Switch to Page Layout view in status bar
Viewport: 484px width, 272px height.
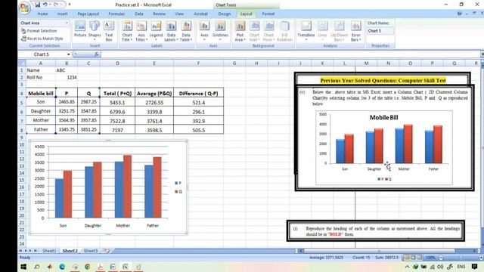[x=413, y=257]
